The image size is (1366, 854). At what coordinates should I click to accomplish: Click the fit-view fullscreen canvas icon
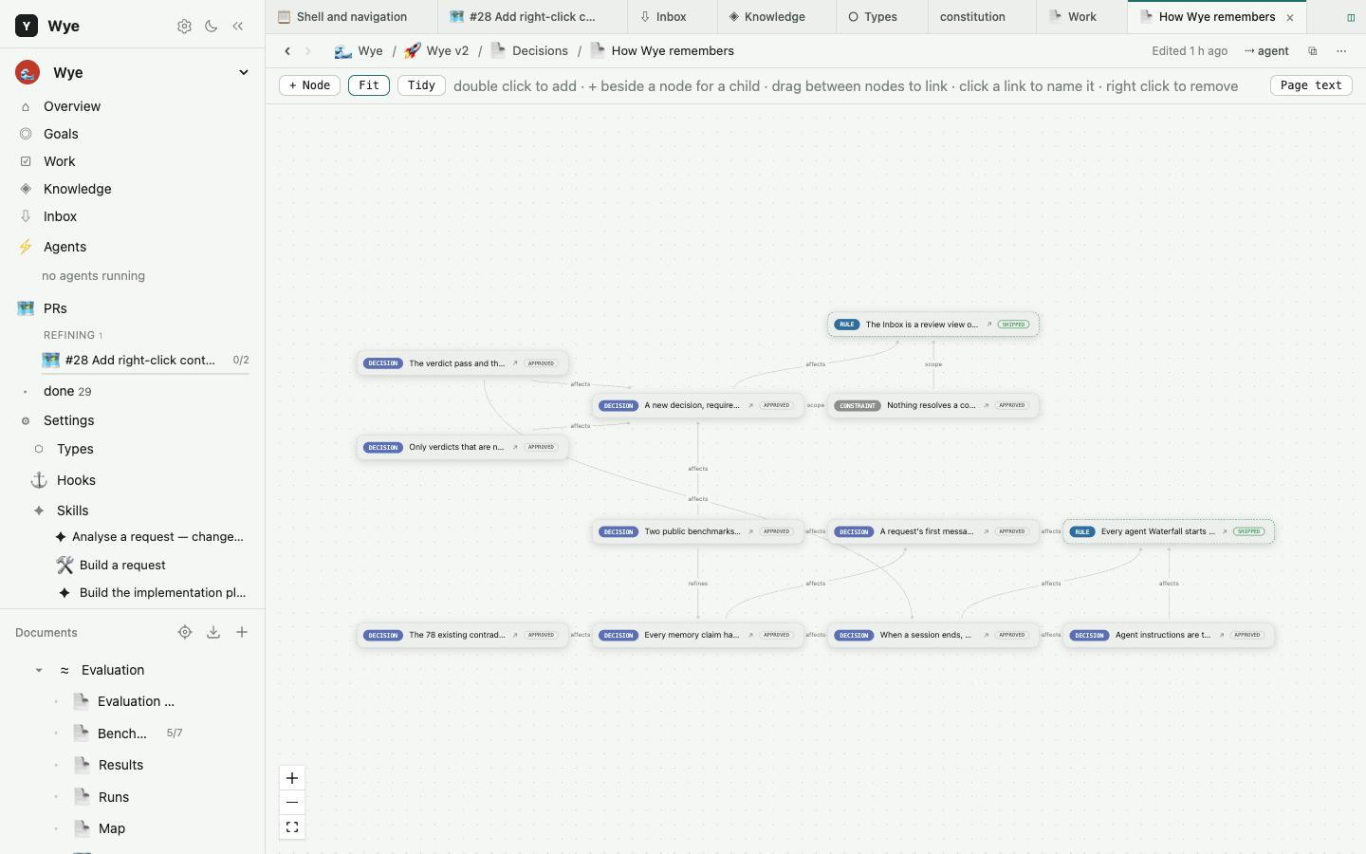292,827
